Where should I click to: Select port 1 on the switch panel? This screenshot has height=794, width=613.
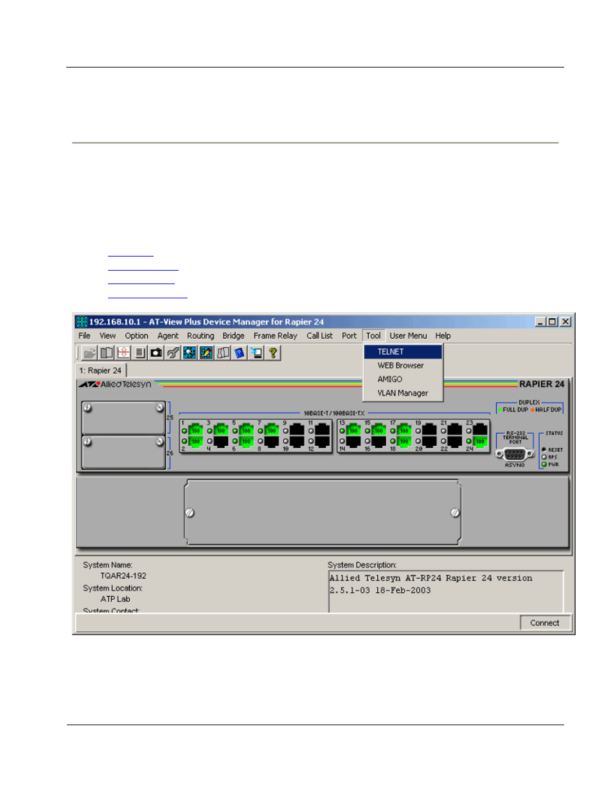[x=195, y=430]
